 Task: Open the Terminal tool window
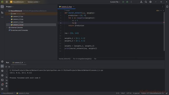coord(2,80)
